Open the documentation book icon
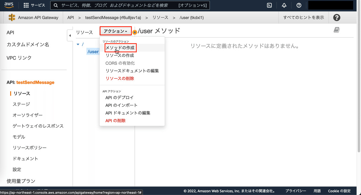This screenshot has width=361, height=195. pos(337,30)
